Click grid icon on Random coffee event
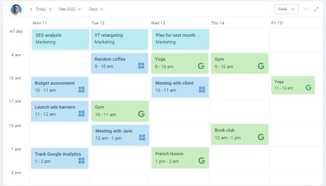326x186 pixels. click(141, 65)
